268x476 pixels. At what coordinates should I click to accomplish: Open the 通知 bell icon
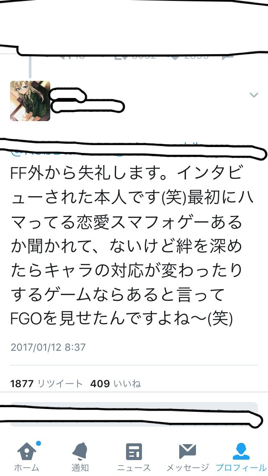pyautogui.click(x=80, y=451)
